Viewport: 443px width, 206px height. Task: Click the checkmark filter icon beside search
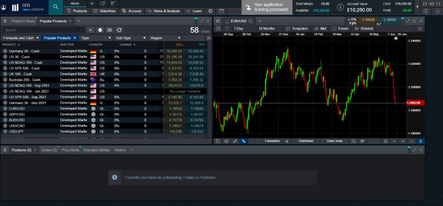100,30
